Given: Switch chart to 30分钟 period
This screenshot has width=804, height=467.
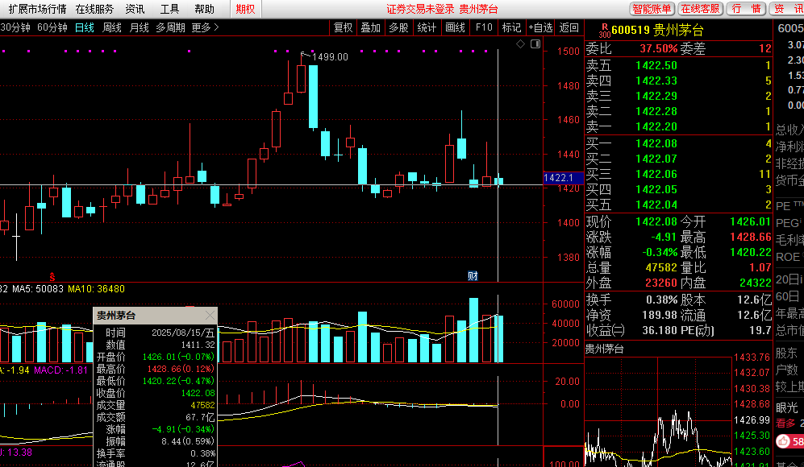Looking at the screenshot, I should (x=15, y=27).
